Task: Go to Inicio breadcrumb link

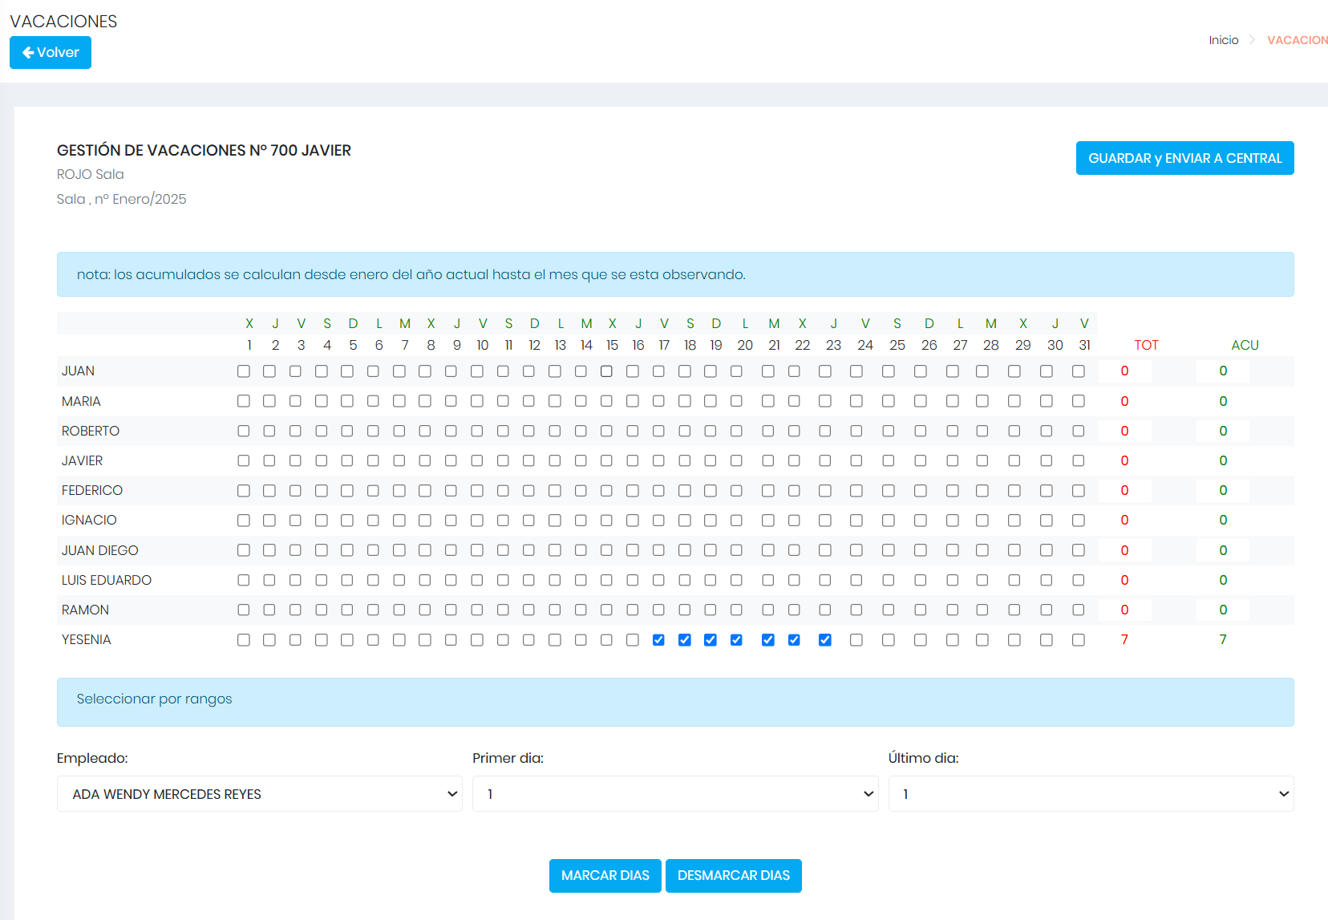Action: coord(1223,40)
